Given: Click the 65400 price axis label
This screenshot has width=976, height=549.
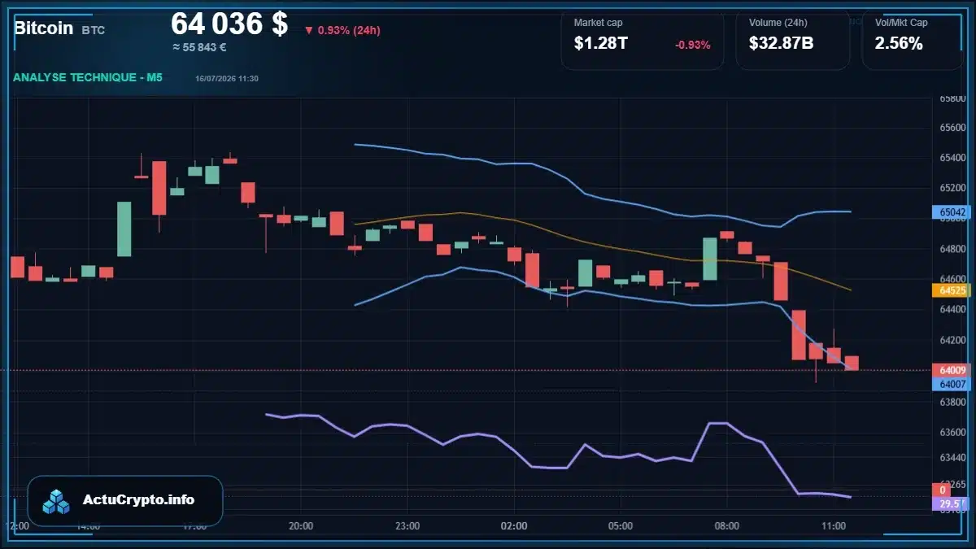Looking at the screenshot, I should pyautogui.click(x=952, y=158).
